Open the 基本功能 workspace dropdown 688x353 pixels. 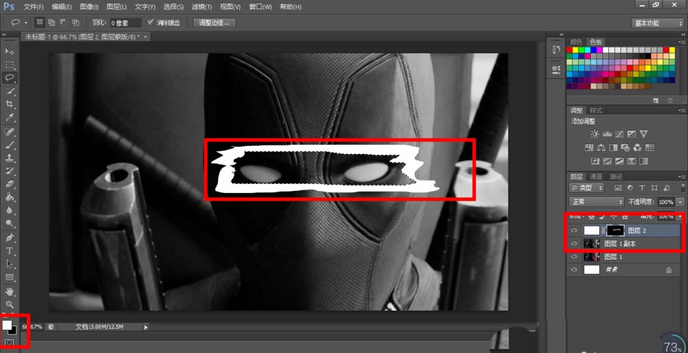657,23
